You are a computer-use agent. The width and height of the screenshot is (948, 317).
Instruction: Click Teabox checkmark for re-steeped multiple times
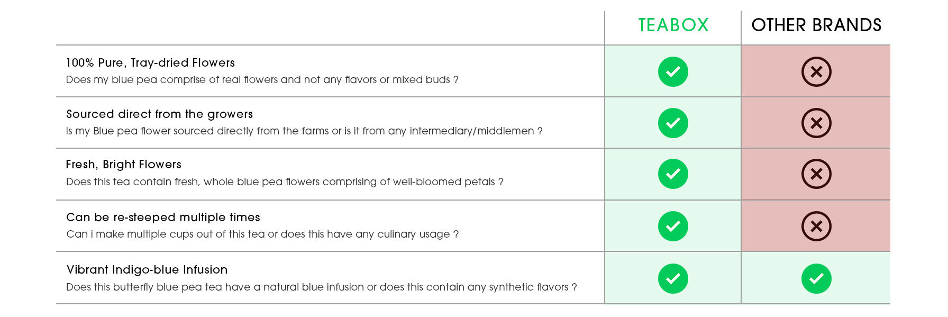(x=673, y=226)
